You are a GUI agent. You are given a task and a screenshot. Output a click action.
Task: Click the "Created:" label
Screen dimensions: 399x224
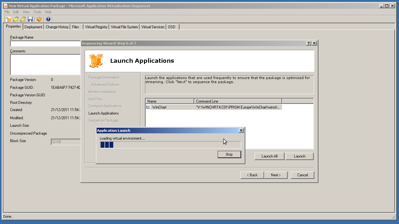[x=16, y=110]
